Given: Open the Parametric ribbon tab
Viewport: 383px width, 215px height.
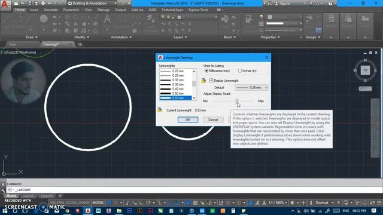Looking at the screenshot, I should pyautogui.click(x=71, y=10).
